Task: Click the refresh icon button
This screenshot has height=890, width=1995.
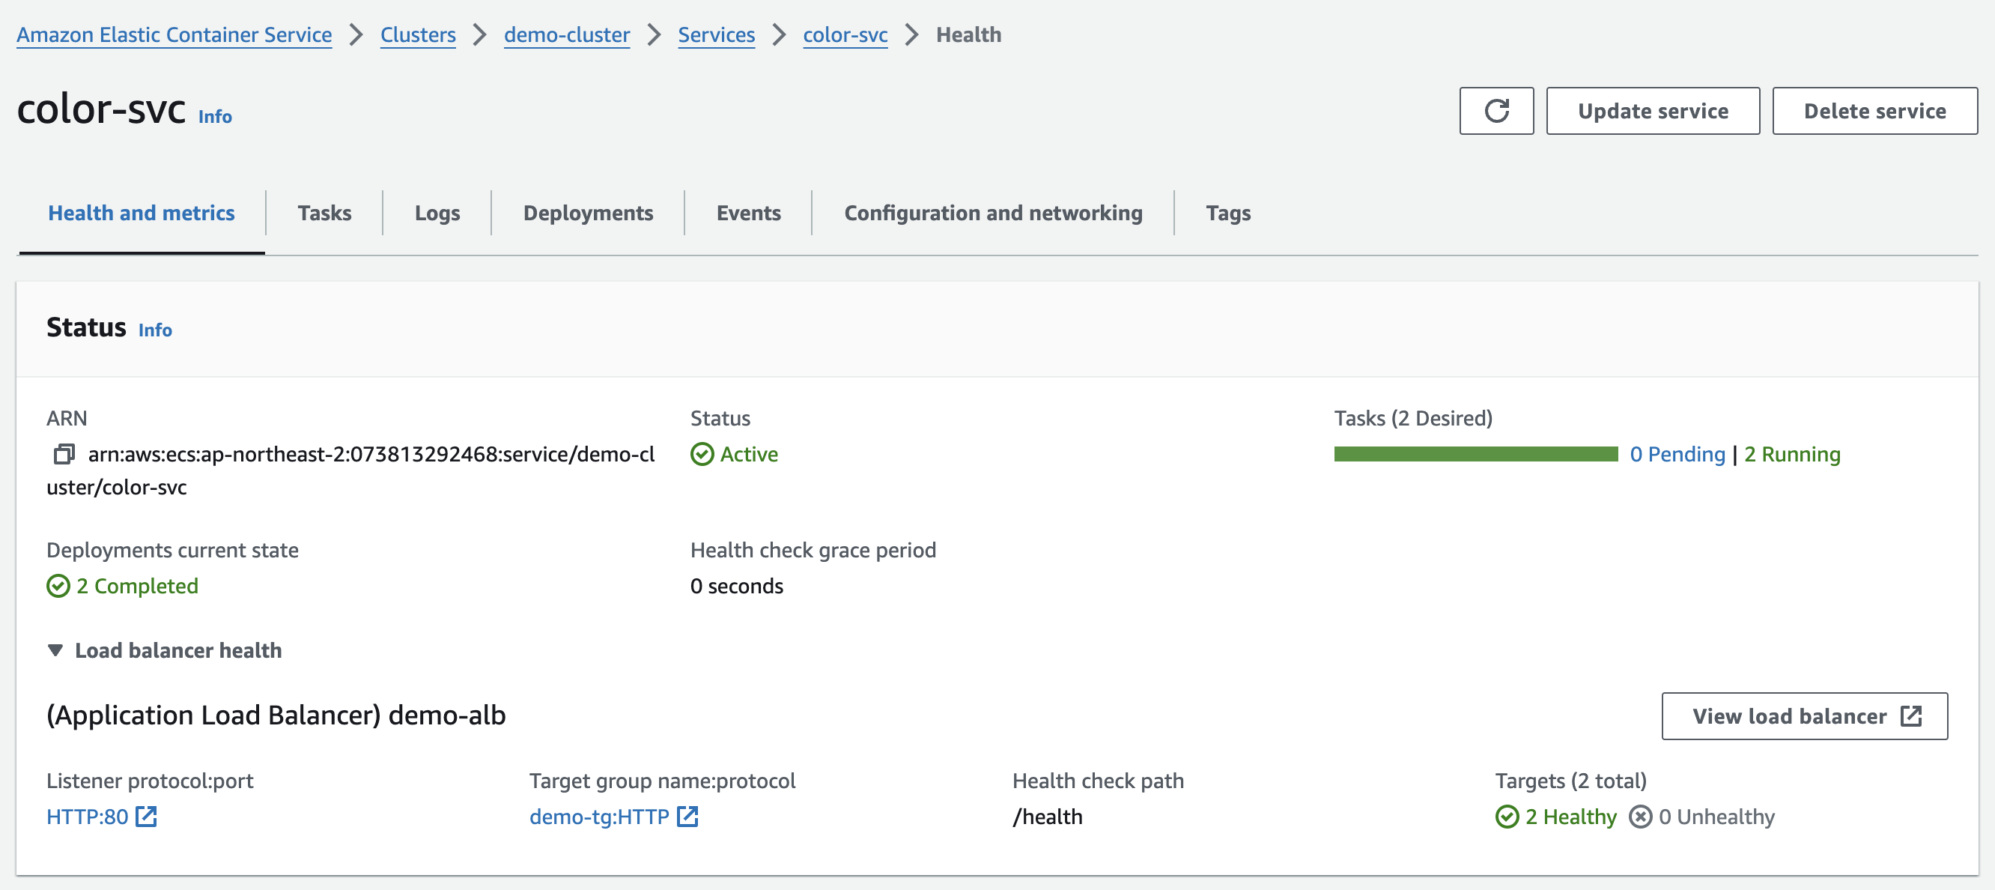Action: pos(1496,111)
